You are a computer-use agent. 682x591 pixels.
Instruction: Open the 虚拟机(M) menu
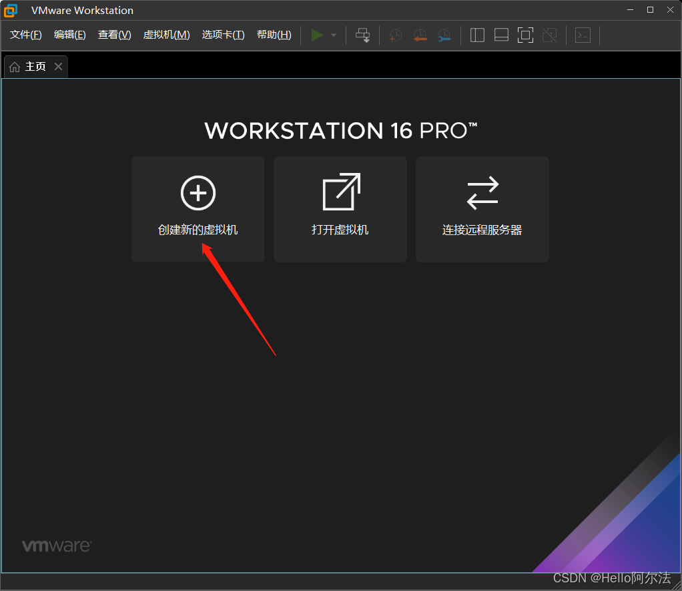coord(167,35)
